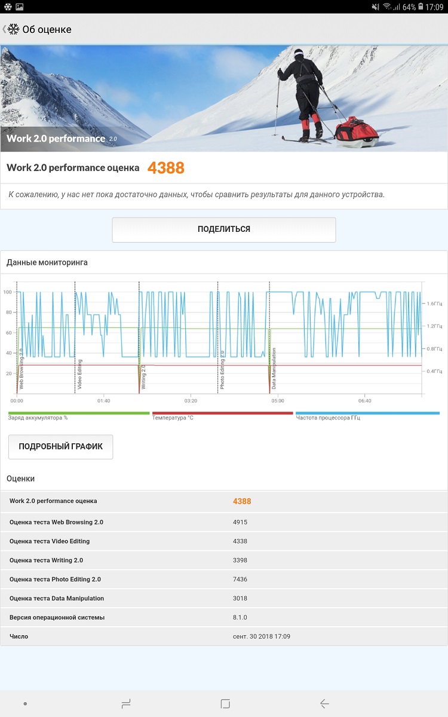The image size is (448, 717).
Task: Select the Web Browsing 2.0 score row
Action: coord(224,522)
